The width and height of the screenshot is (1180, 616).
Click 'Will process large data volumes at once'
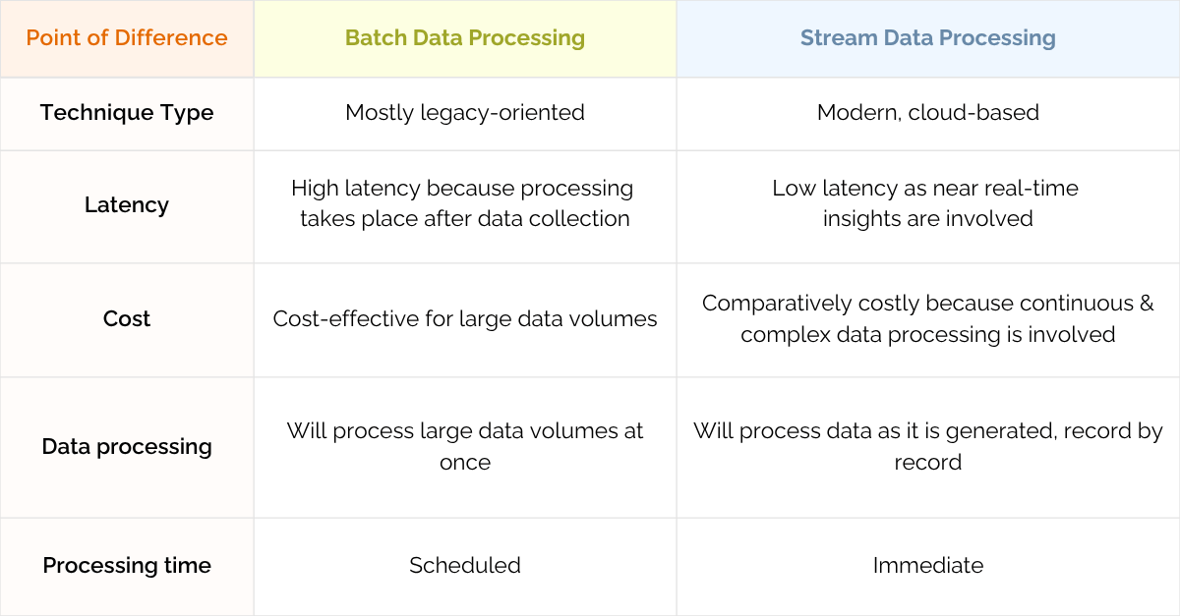[465, 446]
